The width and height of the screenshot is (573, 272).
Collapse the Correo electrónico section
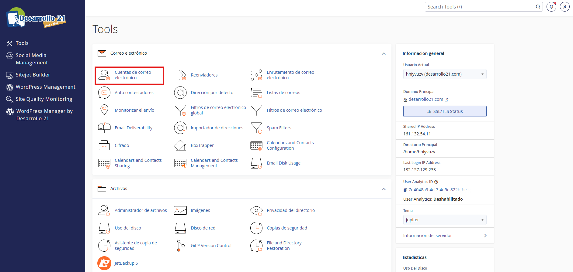tap(384, 54)
